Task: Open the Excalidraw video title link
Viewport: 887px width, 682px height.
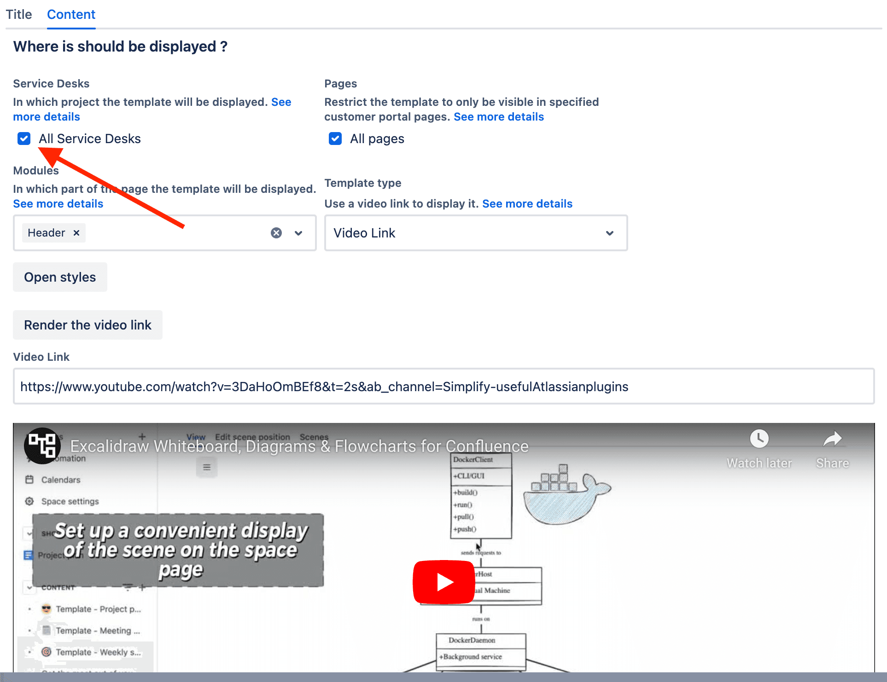Action: click(299, 446)
